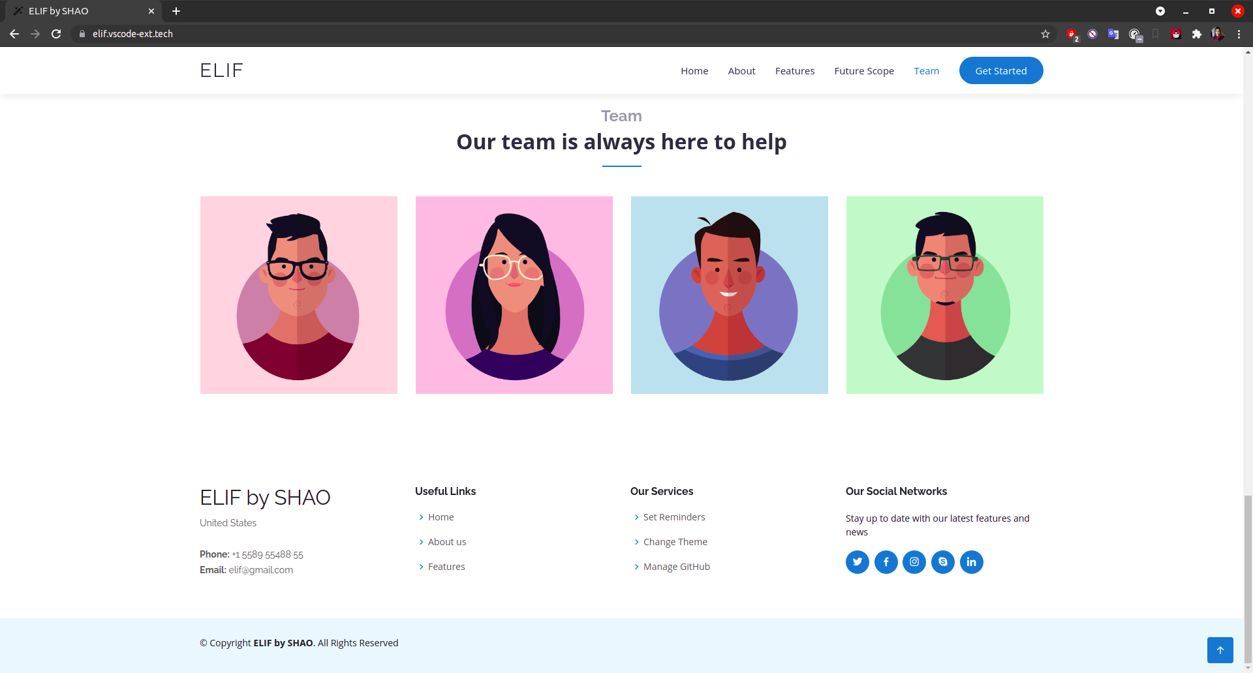Screen dimensions: 1253x673
Task: Click the translate extension icon
Action: [1113, 34]
